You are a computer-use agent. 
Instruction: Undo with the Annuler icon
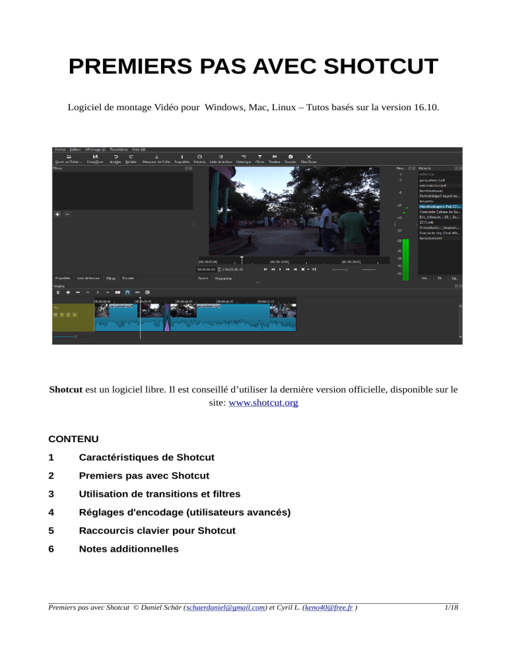(116, 156)
